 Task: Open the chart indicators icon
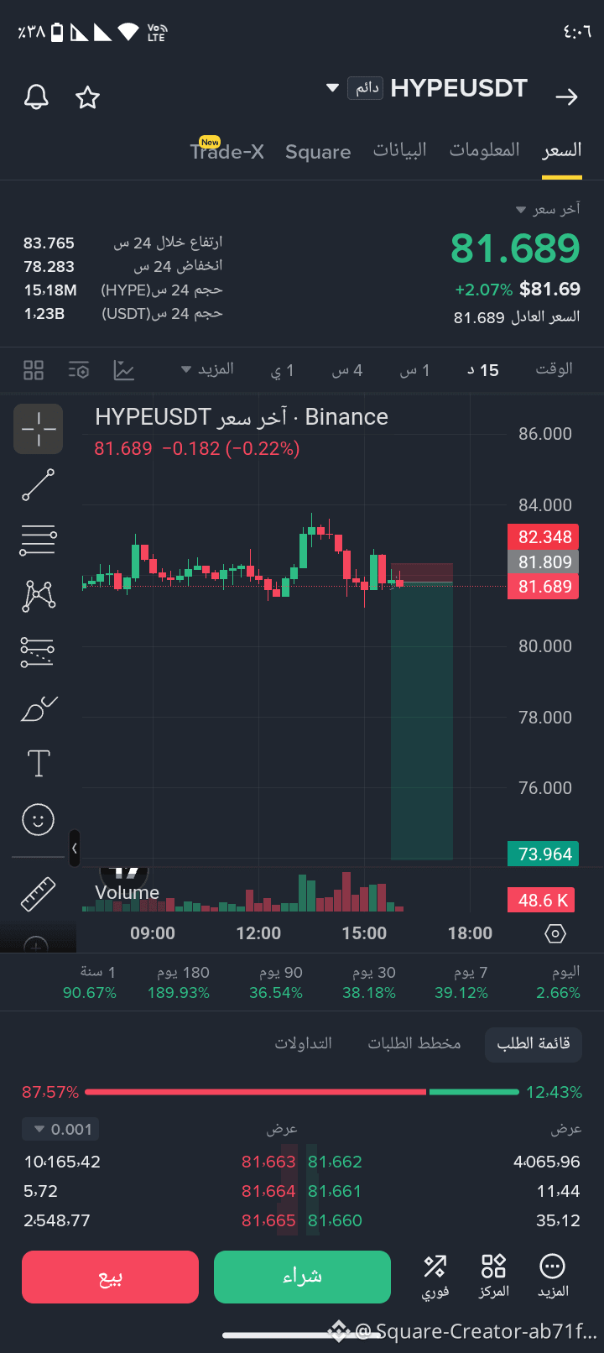(x=124, y=370)
